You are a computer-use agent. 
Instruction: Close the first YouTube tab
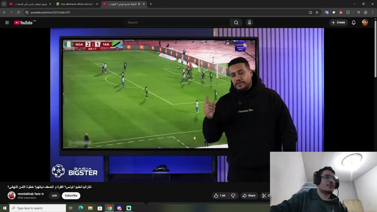click(x=50, y=4)
